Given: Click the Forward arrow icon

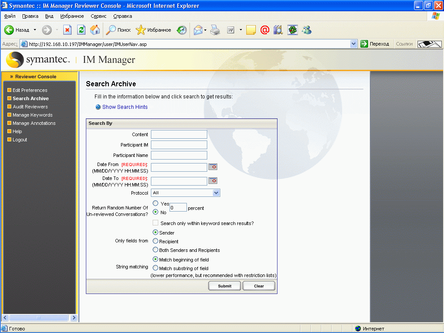Looking at the screenshot, I should click(47, 30).
